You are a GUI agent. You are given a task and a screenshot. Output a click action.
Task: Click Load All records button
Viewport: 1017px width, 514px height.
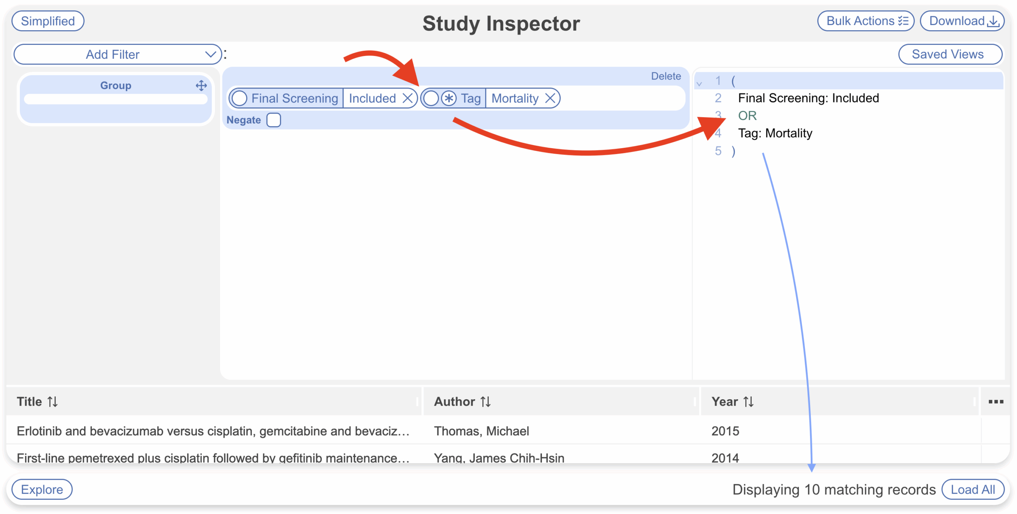pos(973,489)
